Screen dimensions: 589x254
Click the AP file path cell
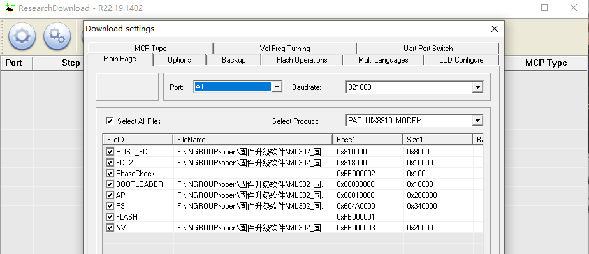point(253,195)
